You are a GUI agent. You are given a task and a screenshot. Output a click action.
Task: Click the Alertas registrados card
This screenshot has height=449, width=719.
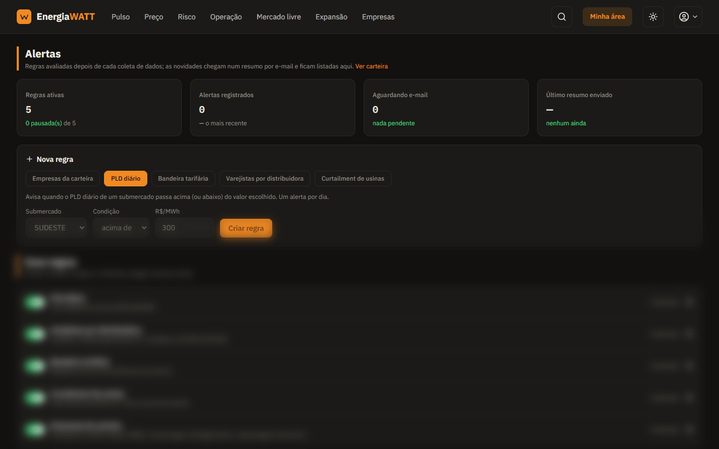pos(273,108)
